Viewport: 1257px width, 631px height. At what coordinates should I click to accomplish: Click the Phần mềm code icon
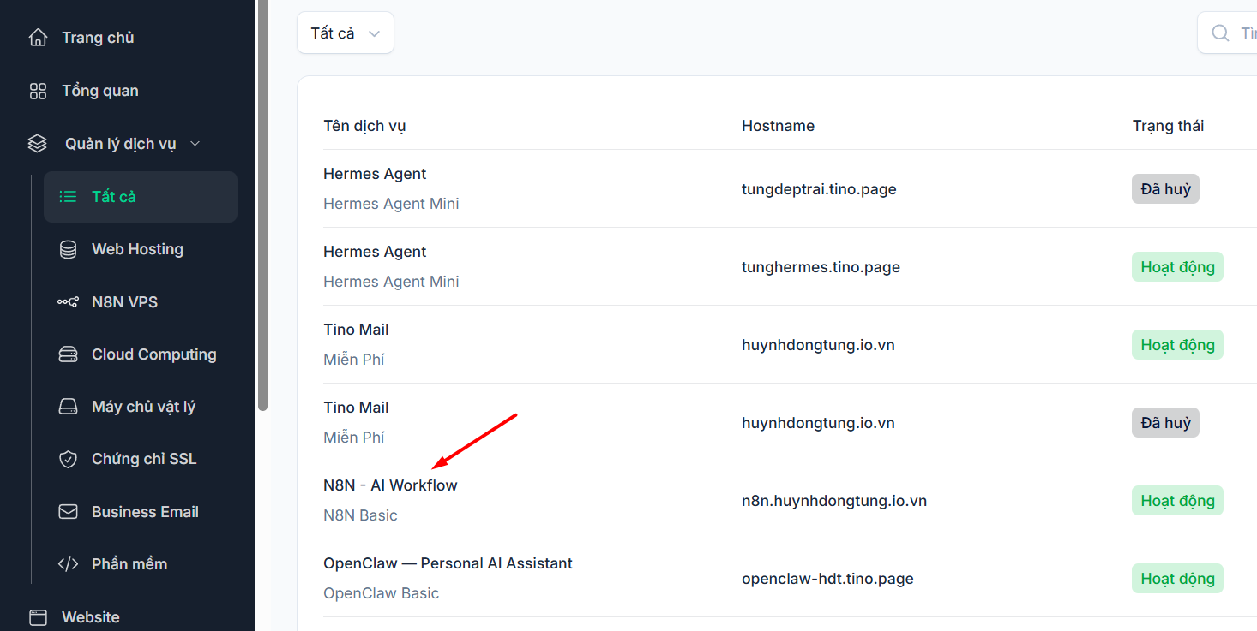point(68,564)
